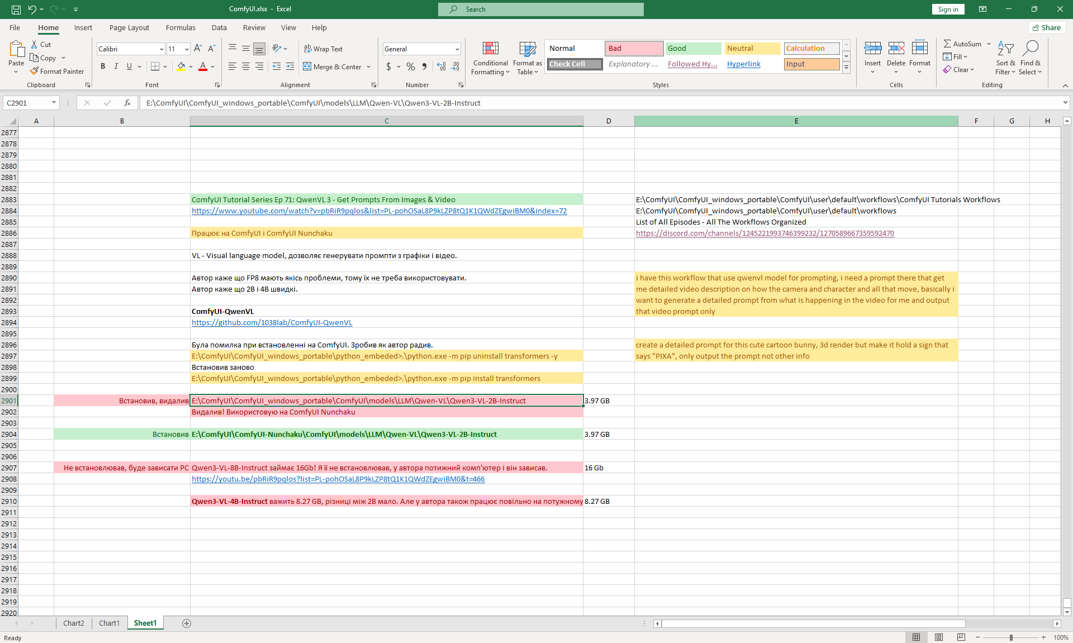This screenshot has width=1073, height=643.
Task: Click the Find & Select magnifier icon
Action: pos(1030,49)
